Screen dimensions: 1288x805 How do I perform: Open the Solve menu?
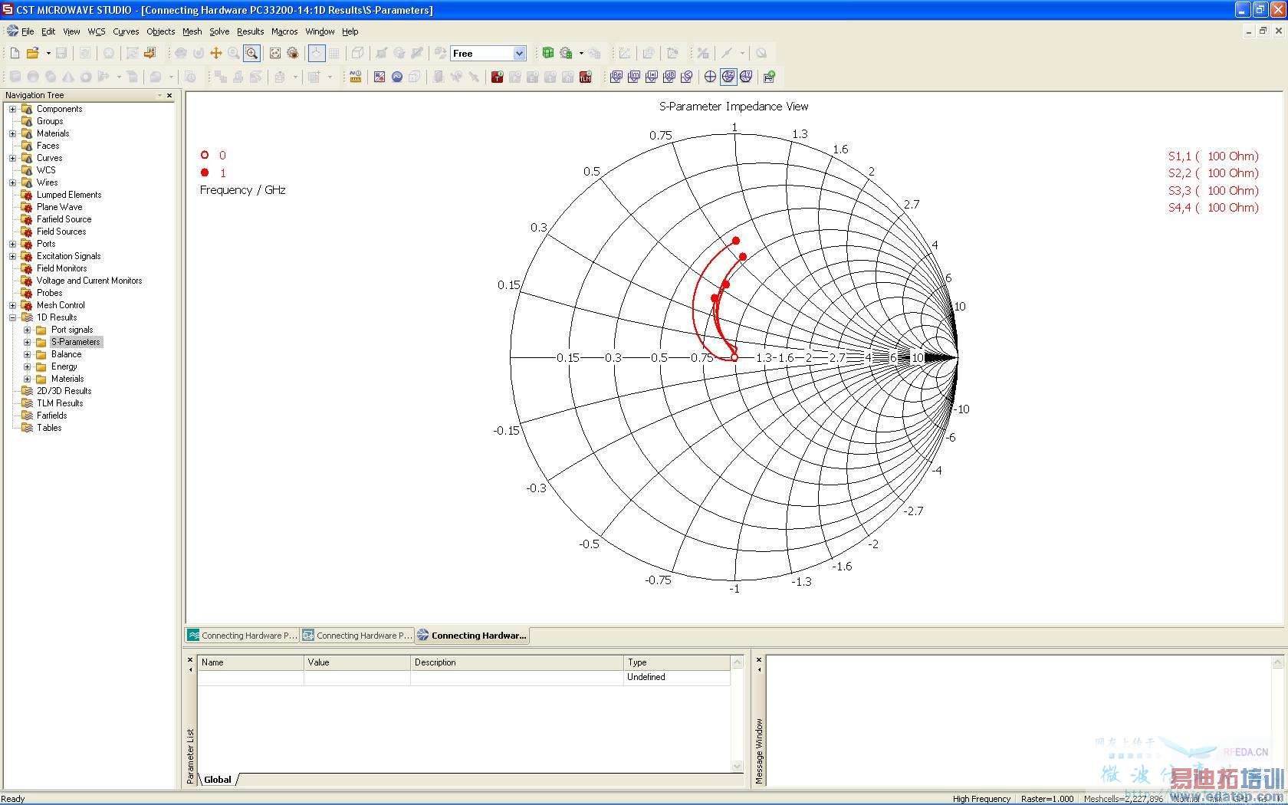(219, 31)
